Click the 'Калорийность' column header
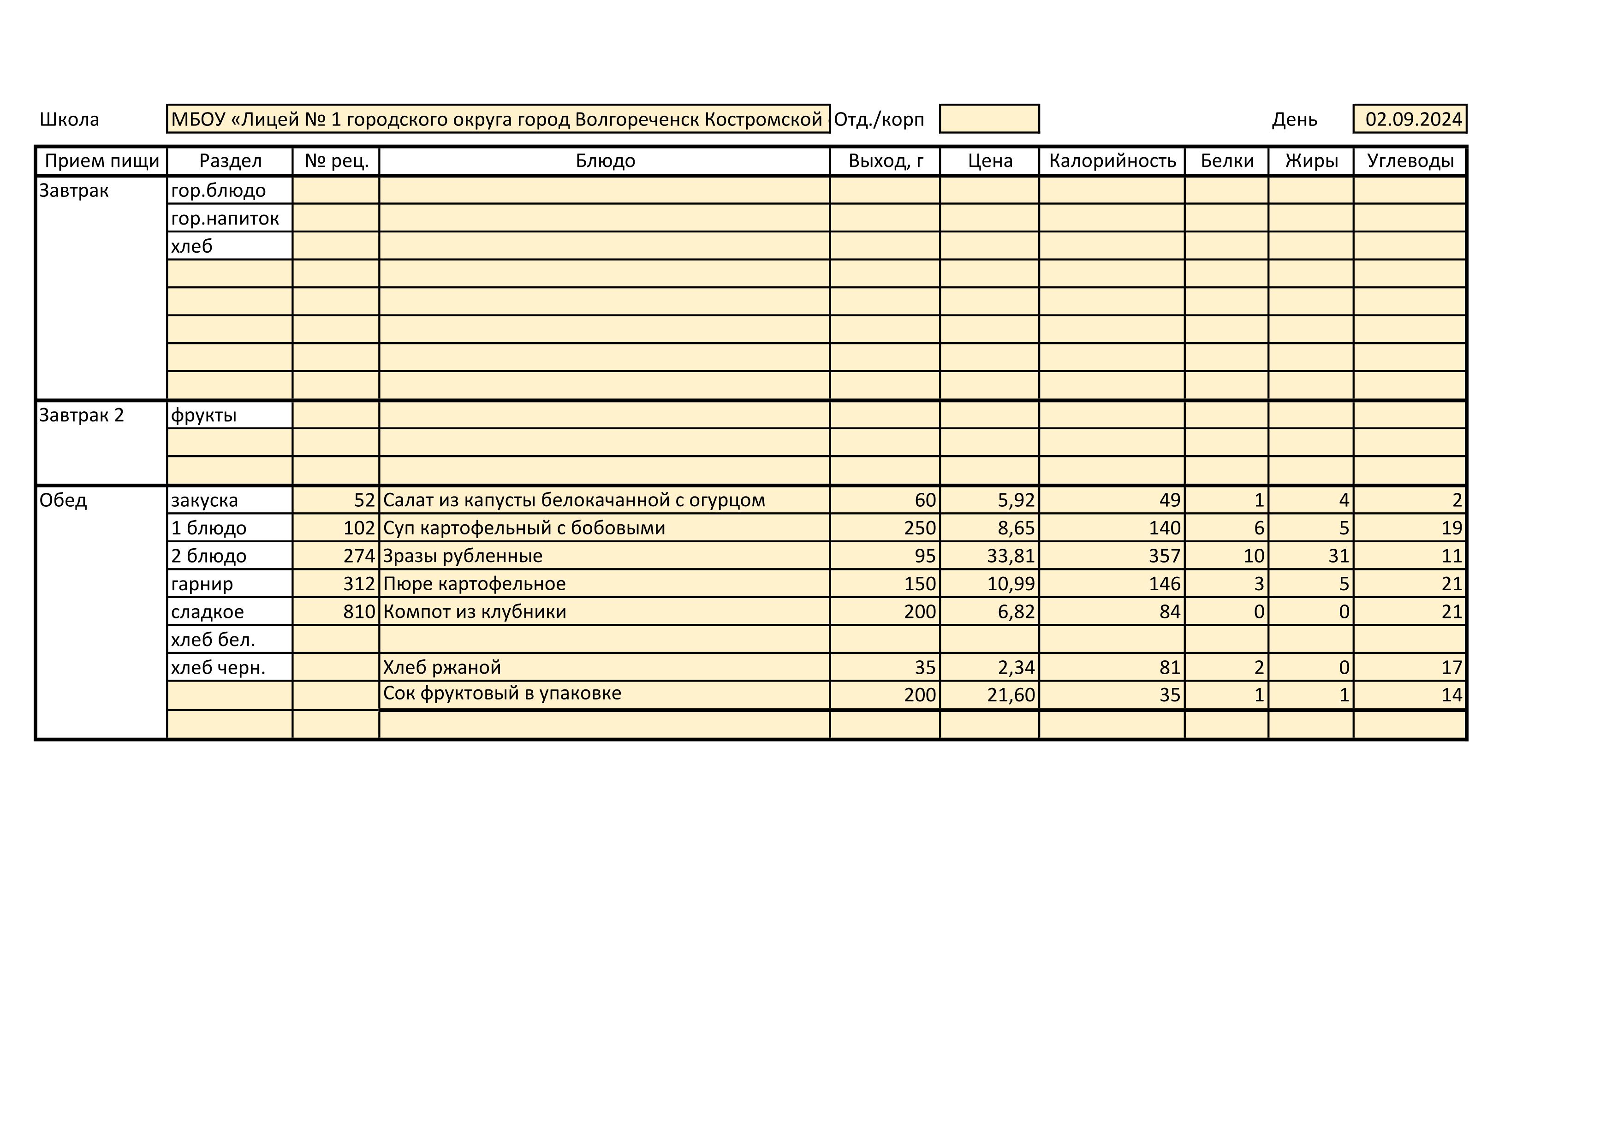This screenshot has width=1618, height=1144. (1112, 161)
